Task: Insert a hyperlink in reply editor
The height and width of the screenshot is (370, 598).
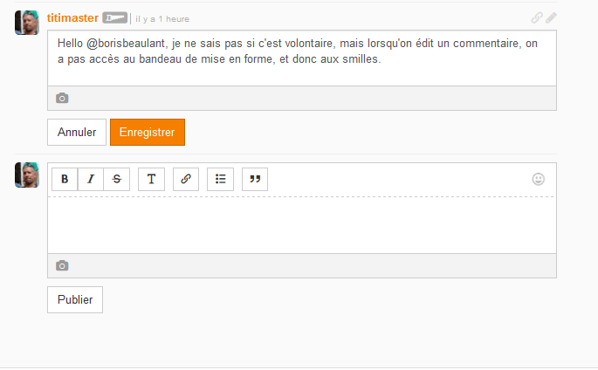Action: [x=186, y=179]
